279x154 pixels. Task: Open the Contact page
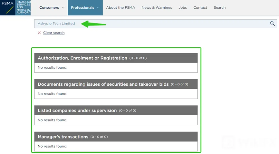(x=200, y=7)
